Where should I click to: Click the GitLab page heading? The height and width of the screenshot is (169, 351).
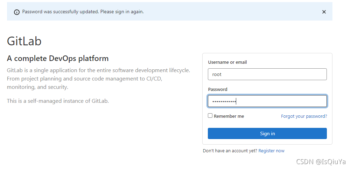coord(24,41)
